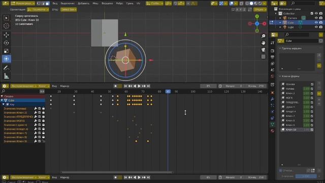
Task: Switch perspective/orthographic with the grid icon
Action: coord(263,56)
